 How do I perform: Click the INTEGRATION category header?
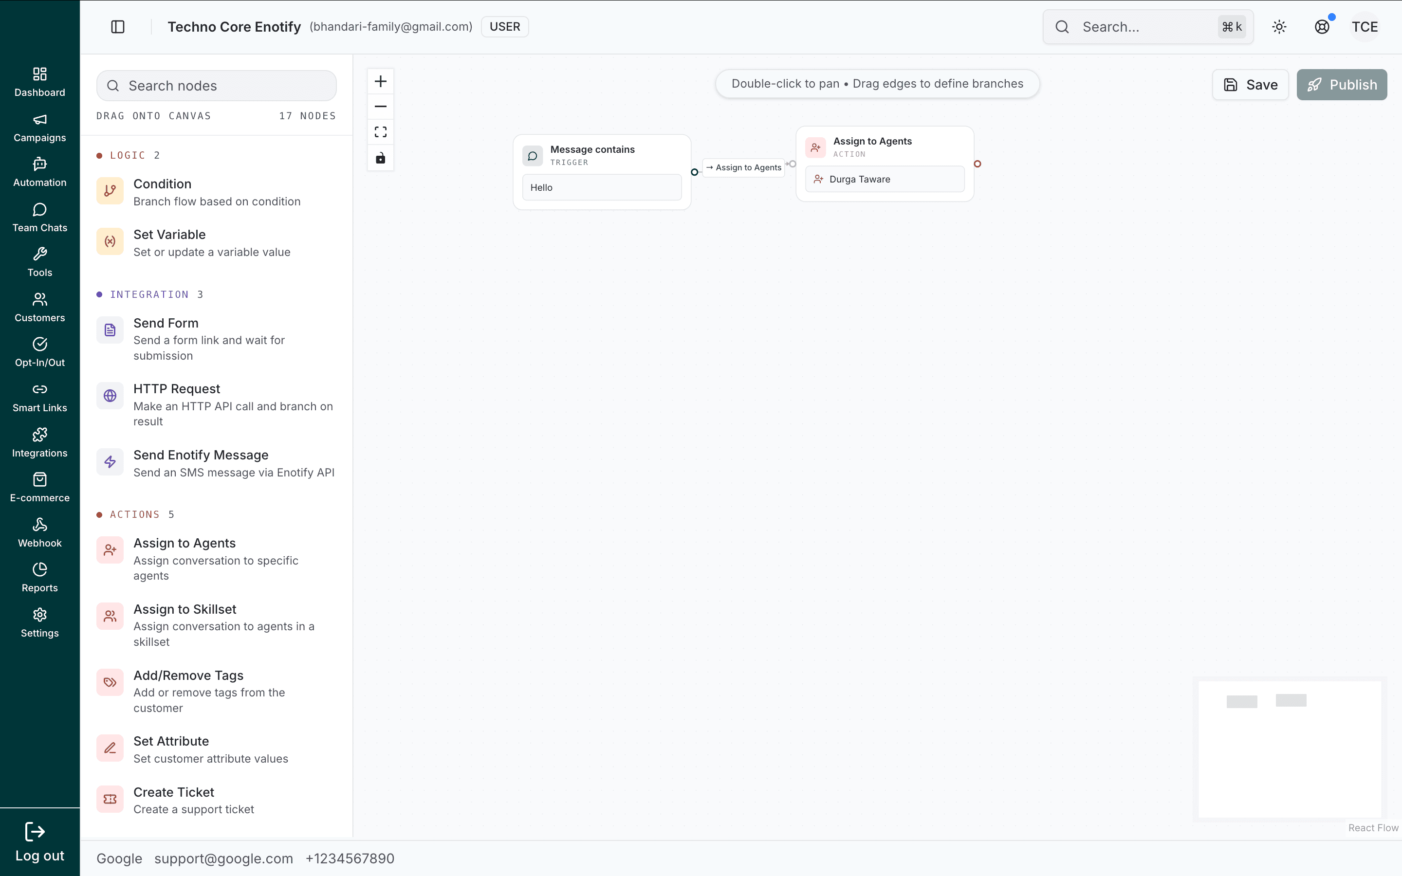click(x=149, y=294)
